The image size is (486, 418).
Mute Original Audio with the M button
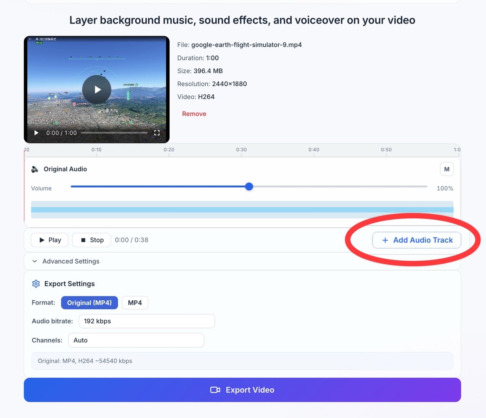click(x=447, y=169)
